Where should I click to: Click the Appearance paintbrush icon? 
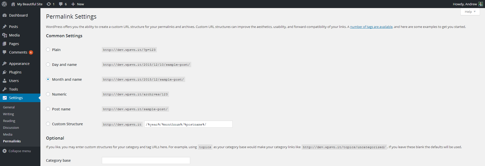(x=5, y=64)
